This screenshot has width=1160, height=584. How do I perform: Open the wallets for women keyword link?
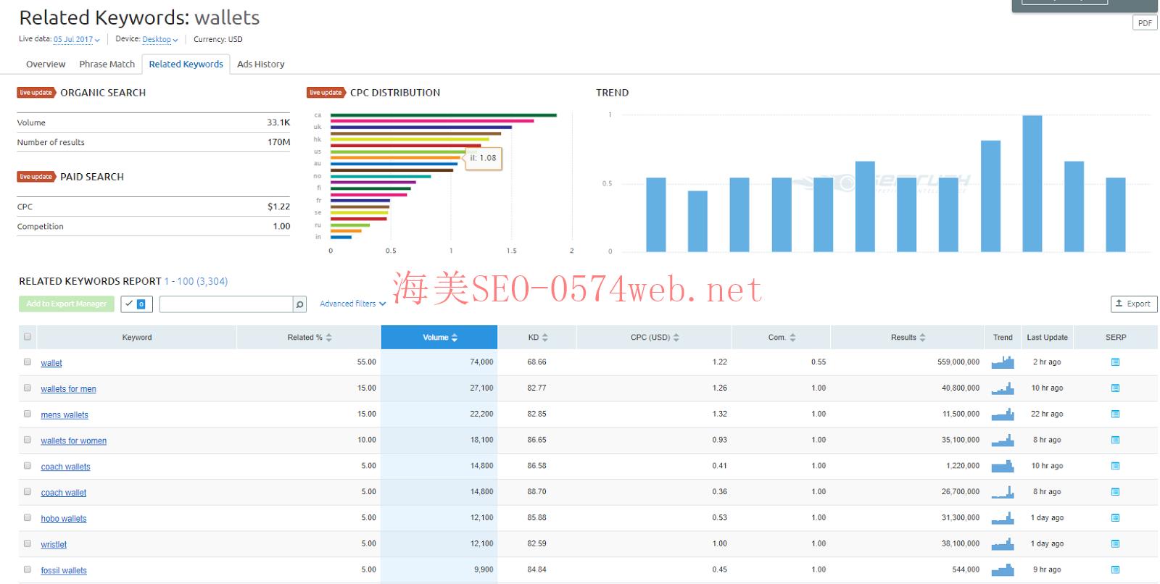pyautogui.click(x=73, y=441)
